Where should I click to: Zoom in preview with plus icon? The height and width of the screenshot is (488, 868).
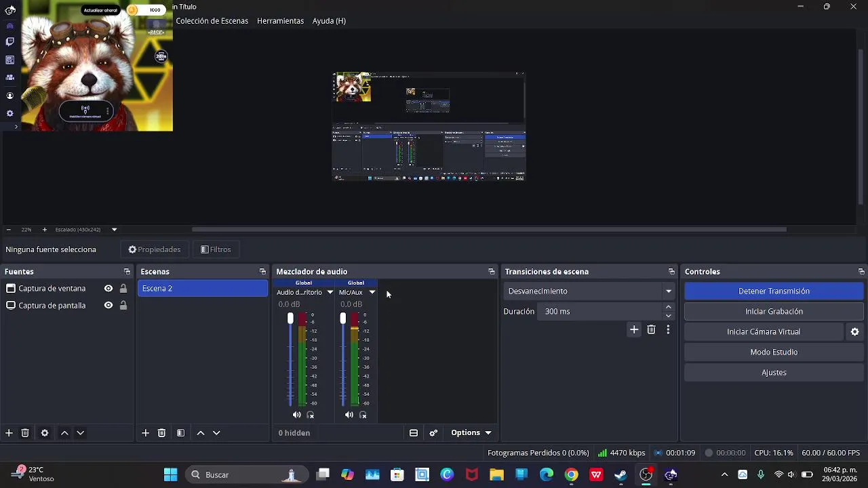[45, 230]
